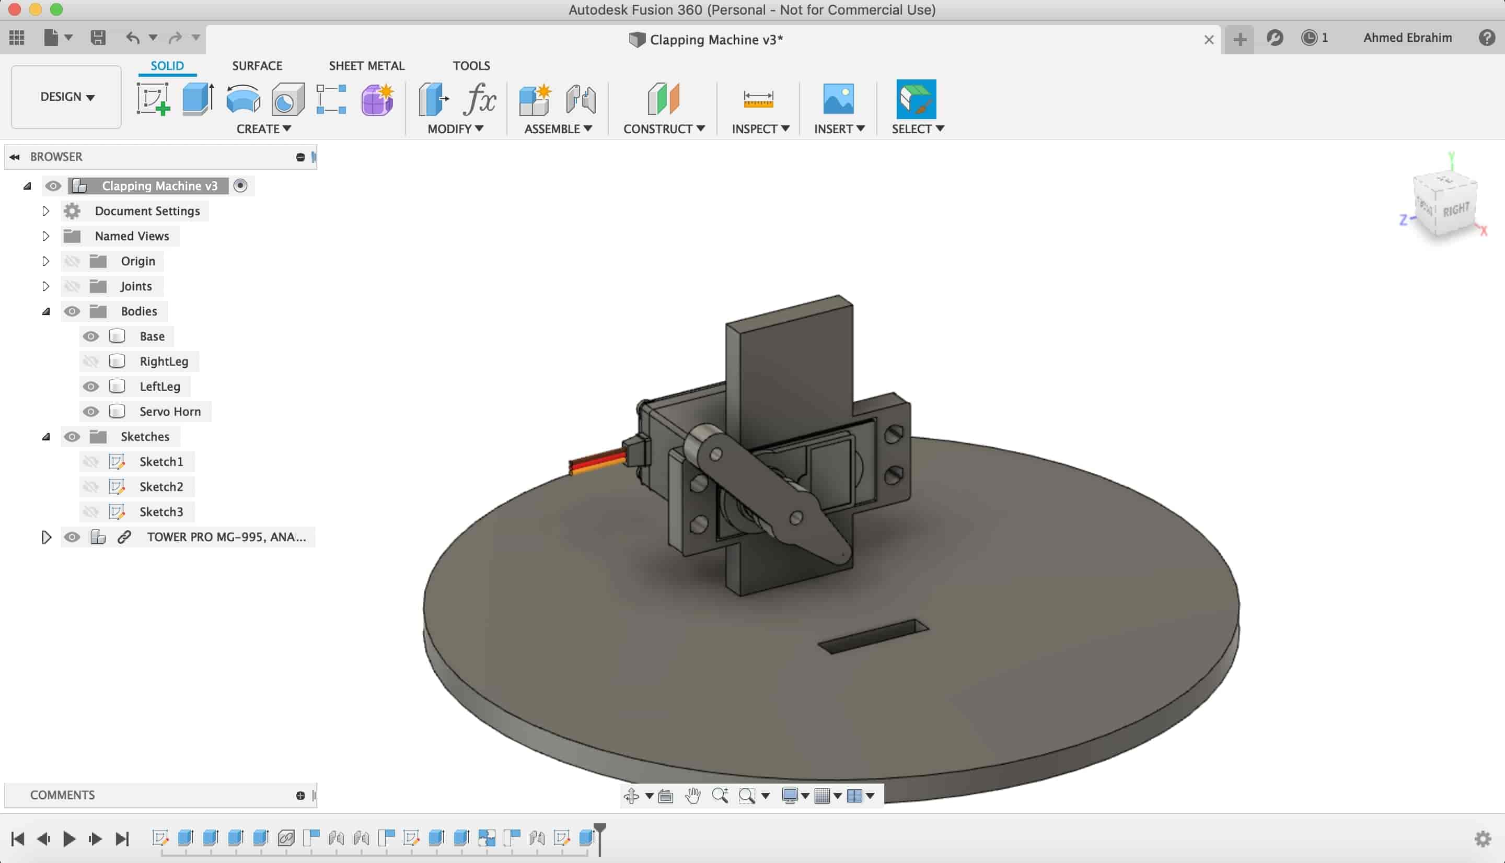Add a new design tab

(x=1239, y=40)
